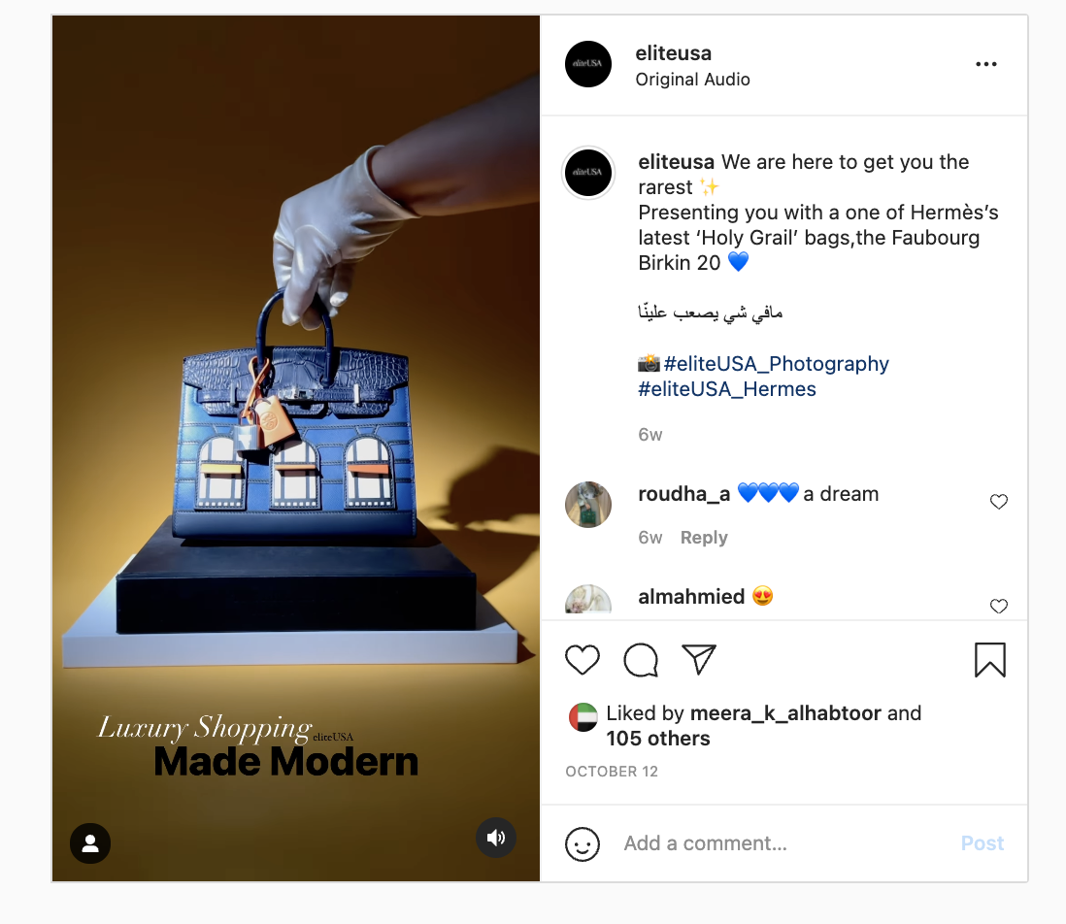1066x924 pixels.
Task: Reply to roudha_a's comment
Action: [x=704, y=538]
